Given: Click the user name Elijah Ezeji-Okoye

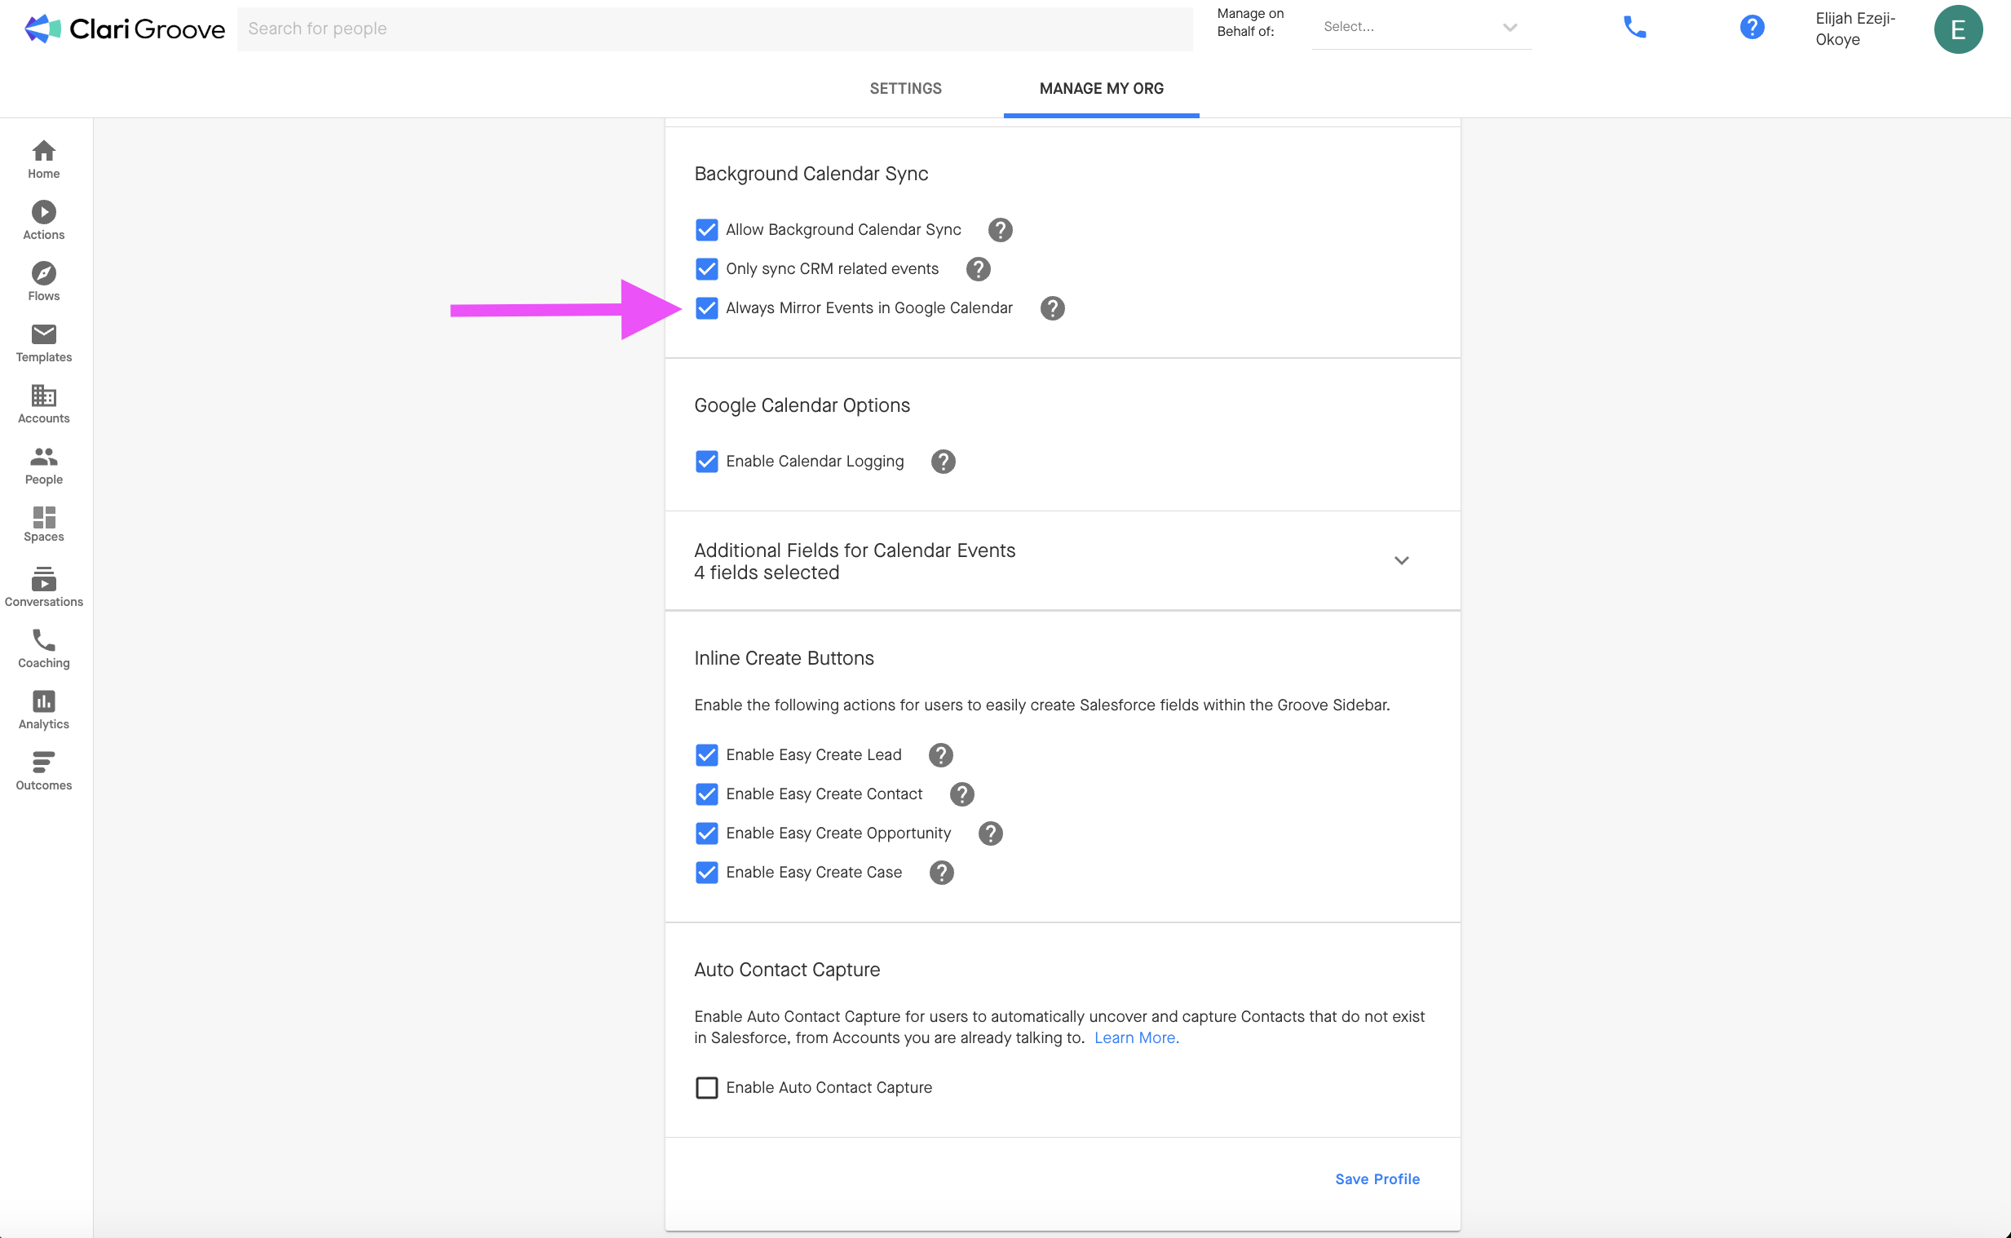Looking at the screenshot, I should coord(1854,29).
